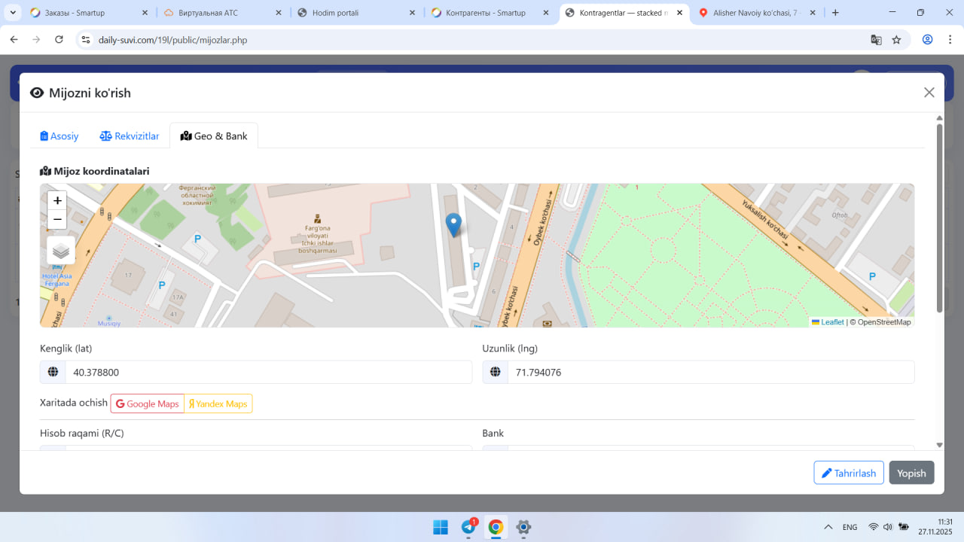964x542 pixels.
Task: Open location in Google Maps
Action: pyautogui.click(x=148, y=404)
